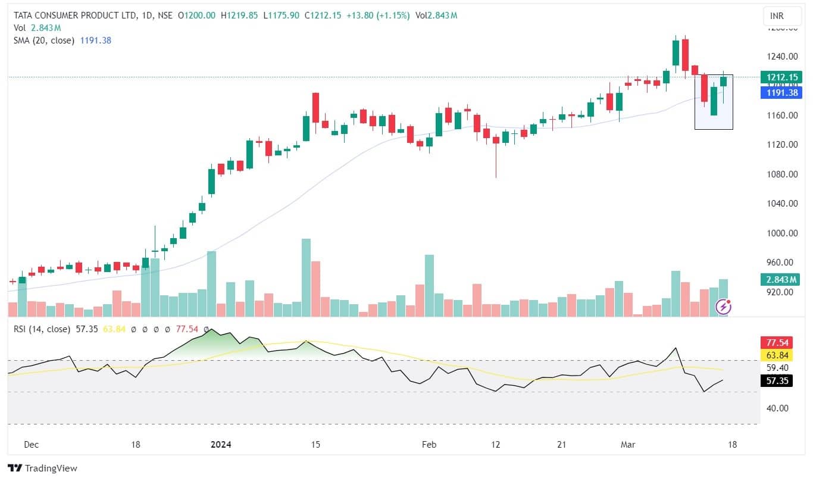Select the Vol indicator legend below title
813x481 pixels.
point(37,28)
